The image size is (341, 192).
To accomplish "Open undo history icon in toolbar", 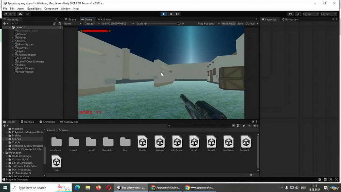I will tap(291, 14).
